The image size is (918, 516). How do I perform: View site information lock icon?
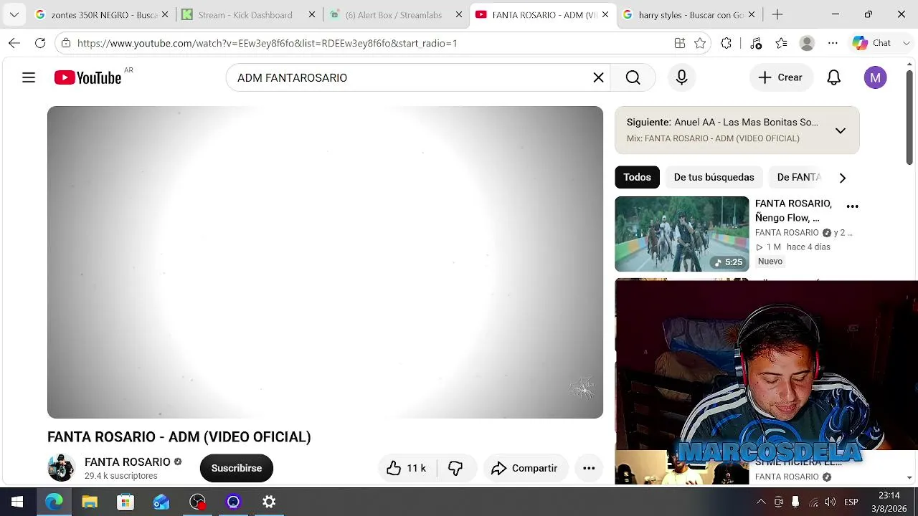[66, 43]
